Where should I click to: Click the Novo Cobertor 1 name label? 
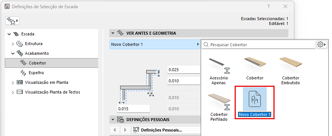point(254,114)
